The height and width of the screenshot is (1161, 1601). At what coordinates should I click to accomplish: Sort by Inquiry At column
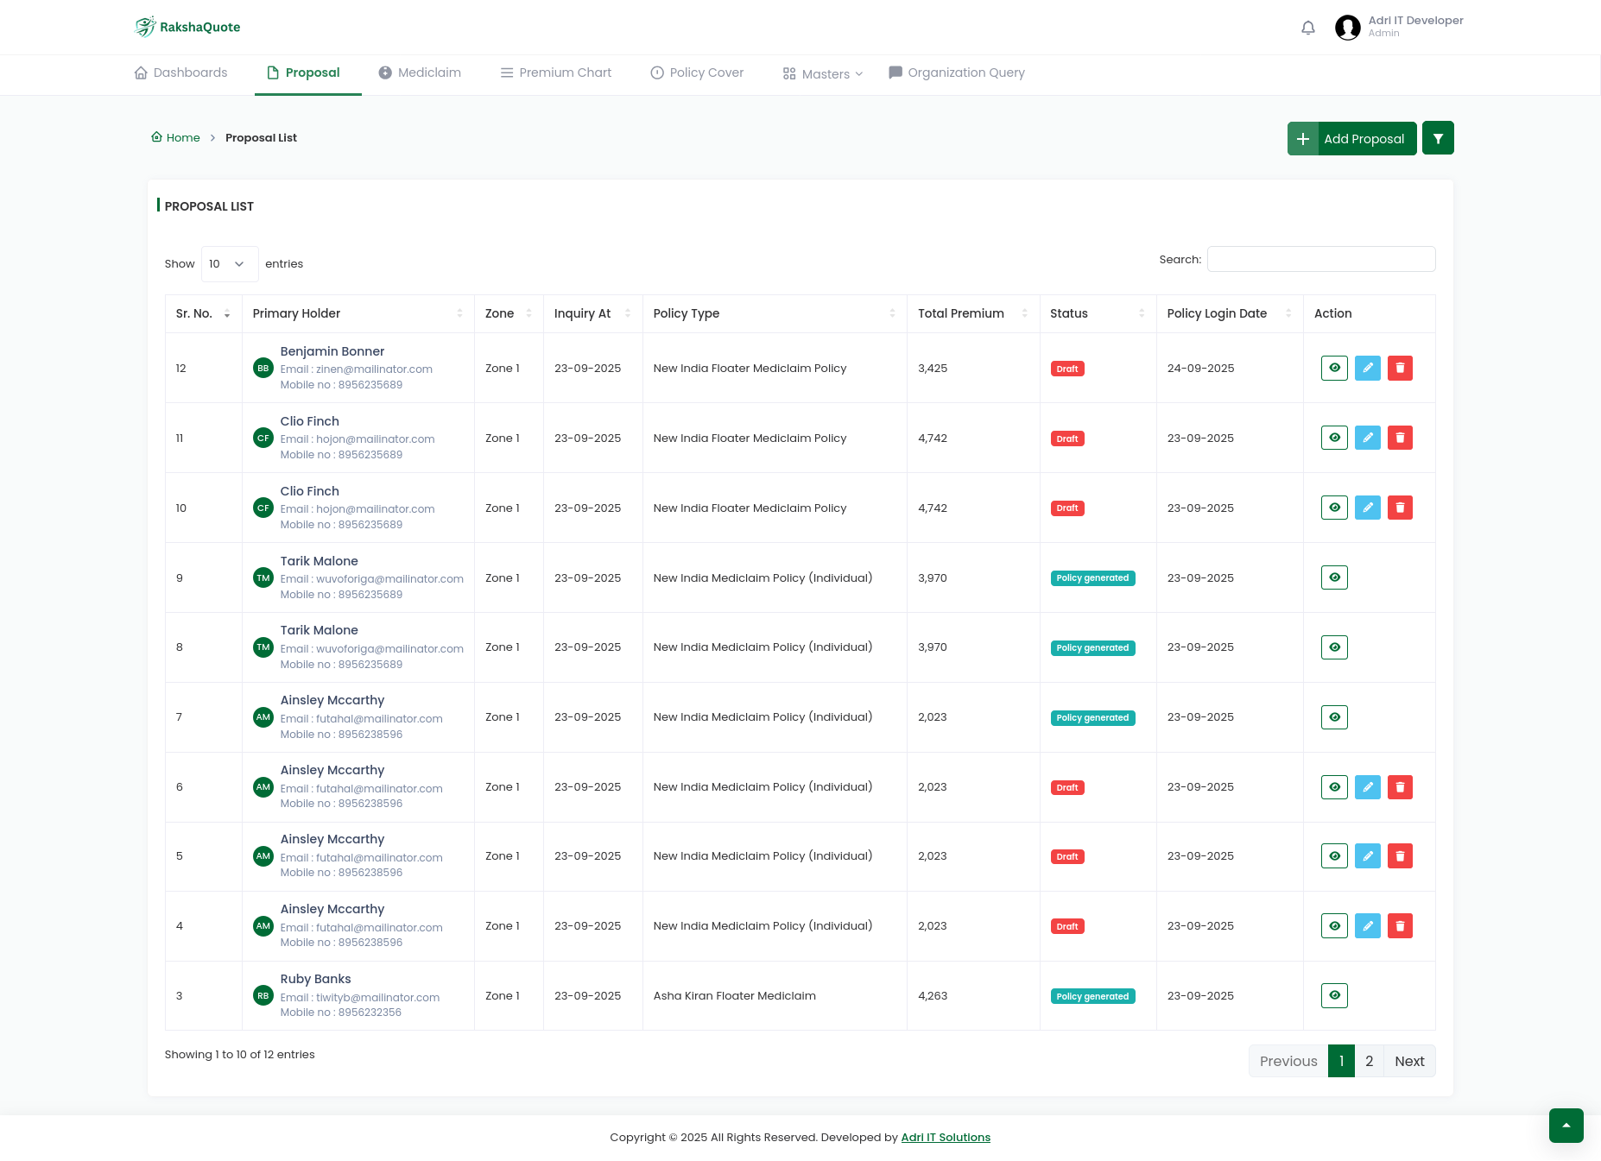coord(592,313)
